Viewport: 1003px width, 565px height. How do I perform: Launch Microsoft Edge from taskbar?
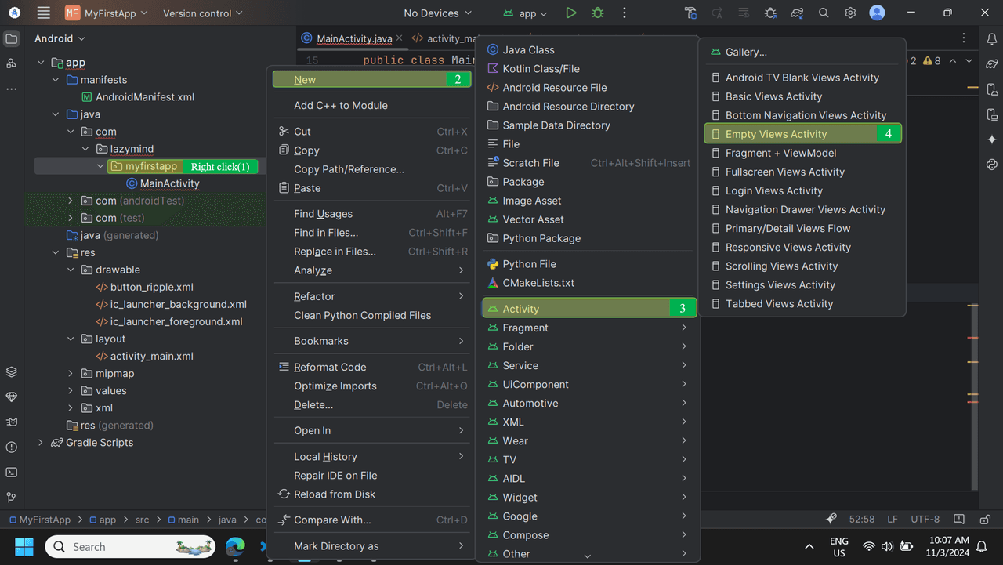point(235,546)
